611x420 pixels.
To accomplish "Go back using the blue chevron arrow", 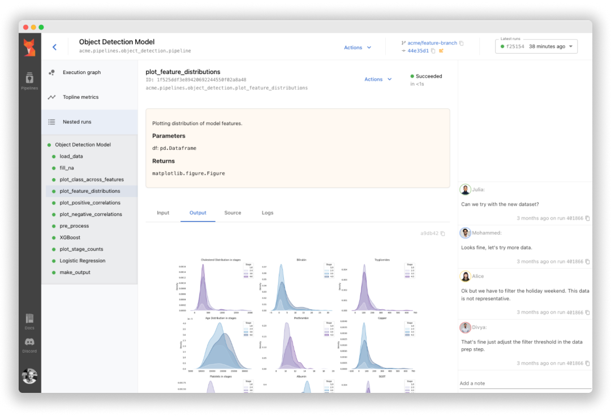I will pos(54,47).
